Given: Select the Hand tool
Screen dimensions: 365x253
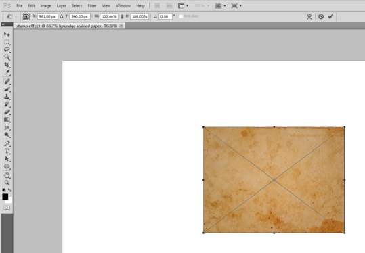Looking at the screenshot, I should click(7, 175).
